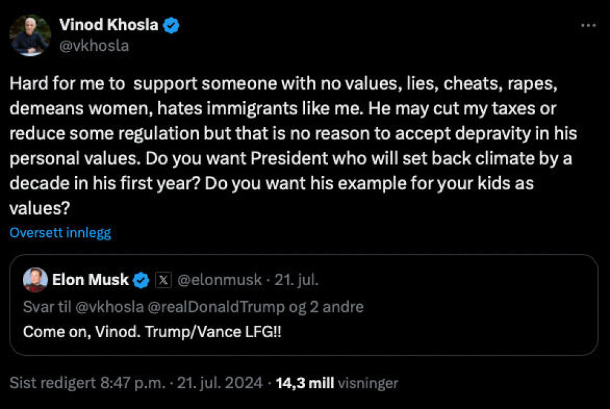This screenshot has width=610, height=409.
Task: Click Elon Musk's blue verified checkmark
Action: point(142,279)
